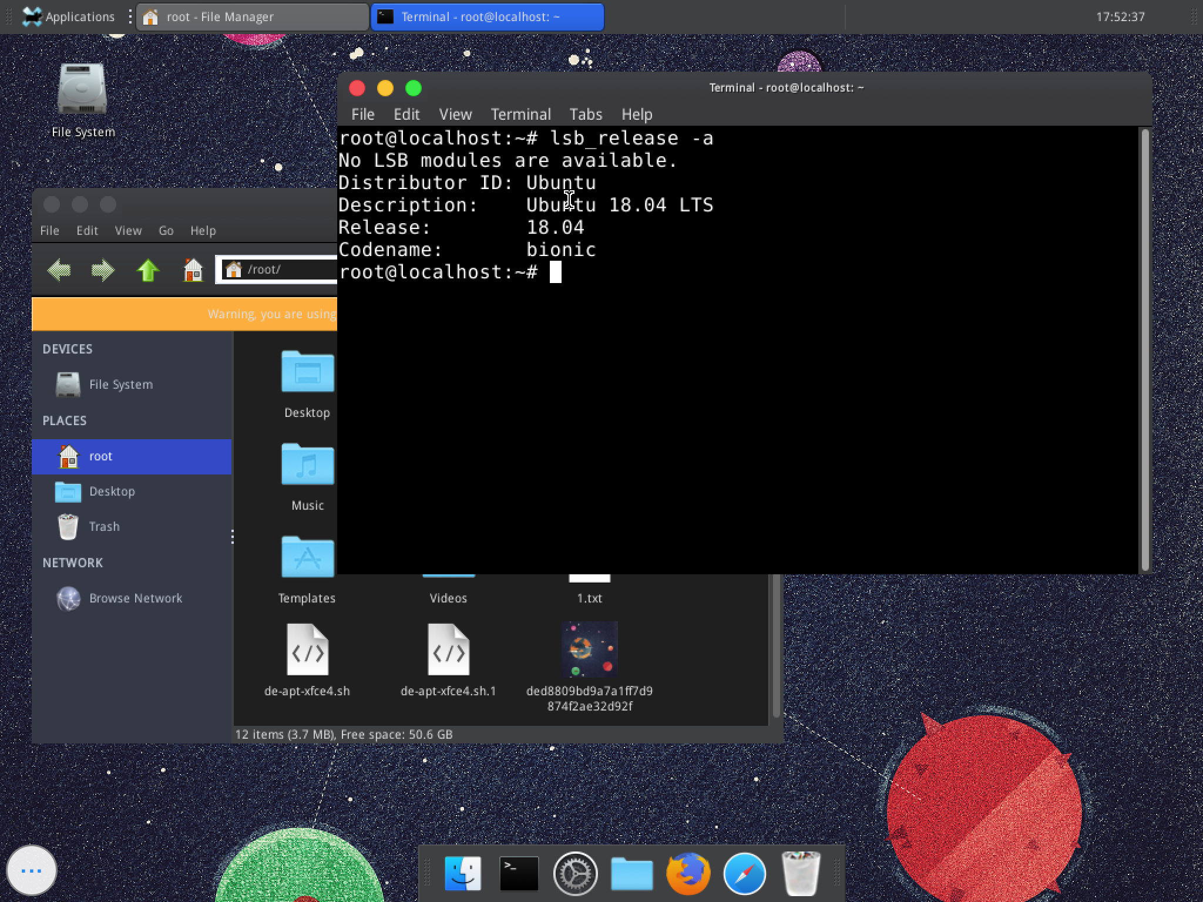This screenshot has height=902, width=1203.
Task: Go up to the parent folder with the green arrow
Action: click(x=148, y=270)
